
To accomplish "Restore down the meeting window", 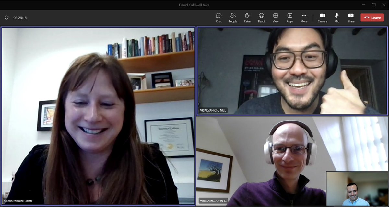I will (374, 5).
